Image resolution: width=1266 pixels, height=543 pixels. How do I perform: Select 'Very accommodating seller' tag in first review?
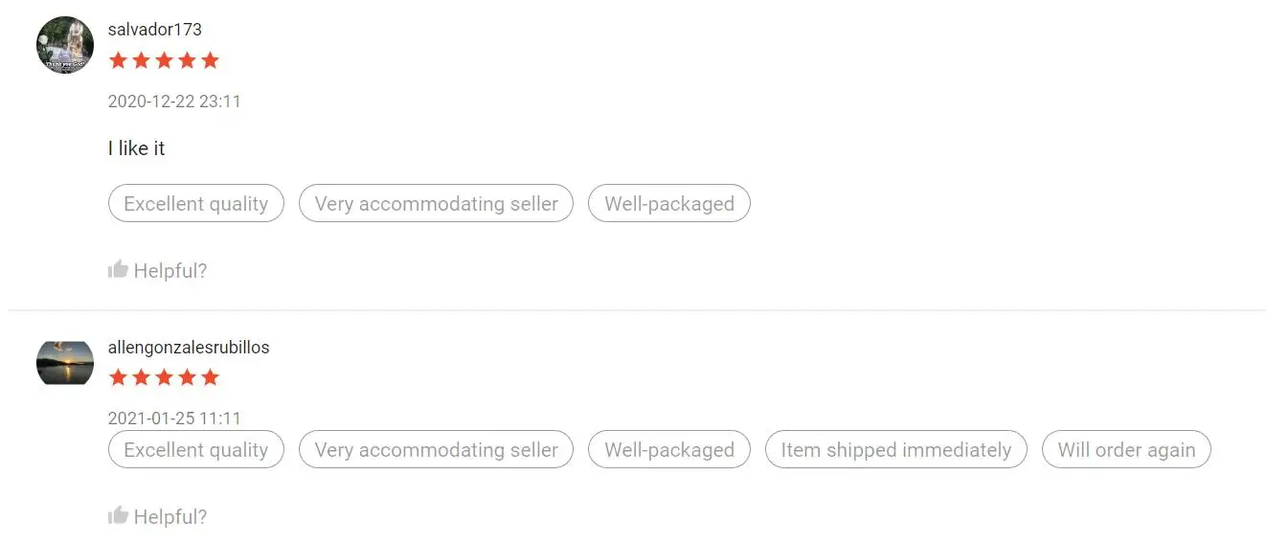pyautogui.click(x=436, y=203)
